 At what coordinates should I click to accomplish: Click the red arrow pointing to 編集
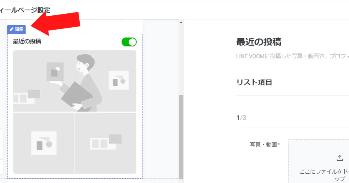coord(55,23)
